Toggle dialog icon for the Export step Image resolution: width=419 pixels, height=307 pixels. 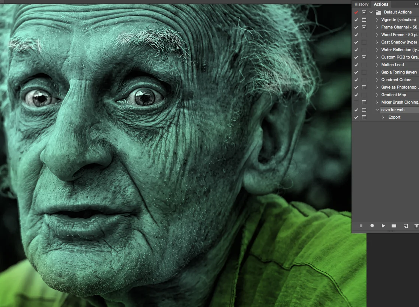pos(364,117)
